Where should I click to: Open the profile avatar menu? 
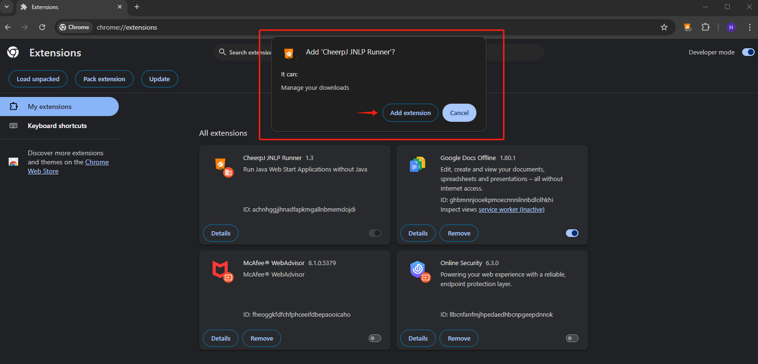point(731,27)
